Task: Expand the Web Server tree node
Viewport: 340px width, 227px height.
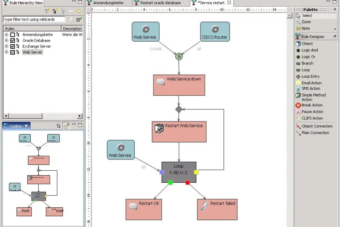Action: pos(7,52)
